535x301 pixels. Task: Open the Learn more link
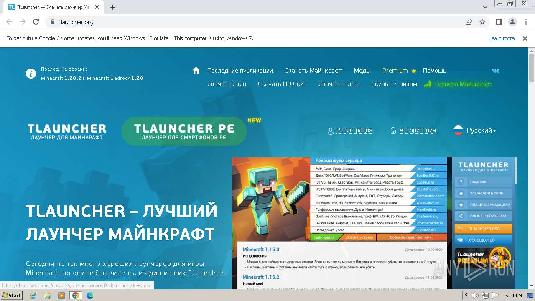[502, 38]
